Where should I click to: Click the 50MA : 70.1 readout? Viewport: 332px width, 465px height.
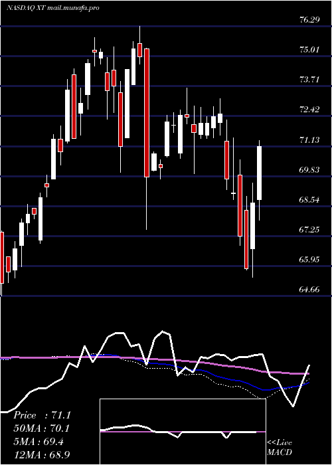click(x=41, y=428)
